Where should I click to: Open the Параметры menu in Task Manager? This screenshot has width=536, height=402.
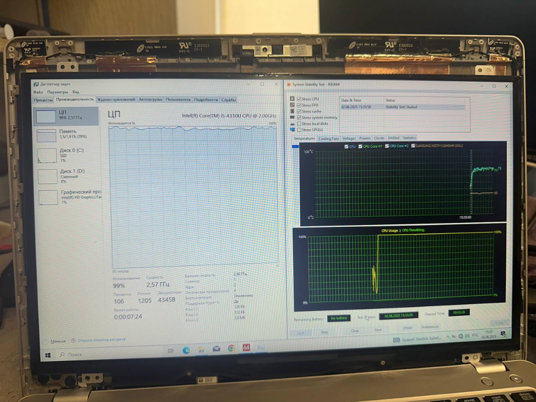57,92
